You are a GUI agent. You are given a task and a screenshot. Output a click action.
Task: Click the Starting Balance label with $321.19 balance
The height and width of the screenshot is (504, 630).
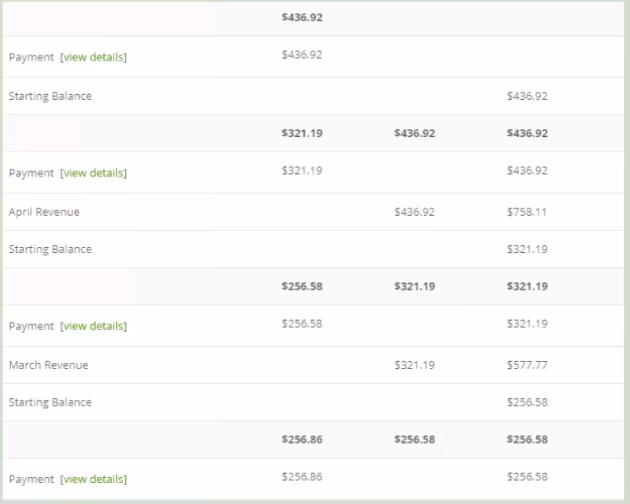point(50,249)
